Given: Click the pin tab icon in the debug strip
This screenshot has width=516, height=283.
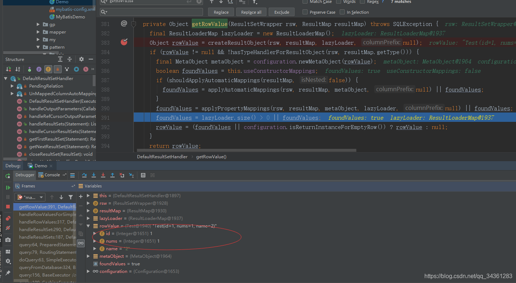Looking at the screenshot, I should [x=8, y=273].
